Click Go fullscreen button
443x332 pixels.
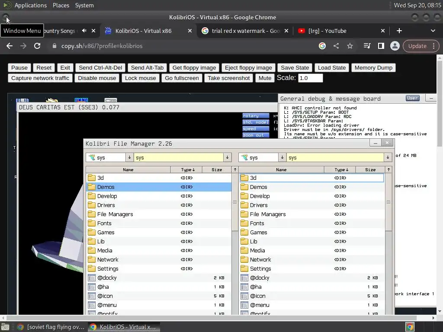182,78
